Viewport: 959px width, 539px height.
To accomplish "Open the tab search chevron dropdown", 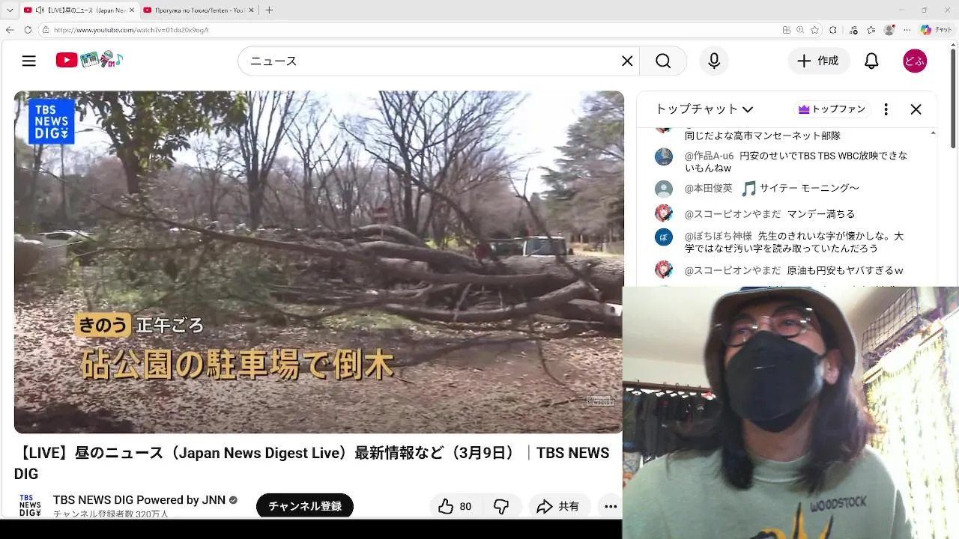I will (10, 10).
